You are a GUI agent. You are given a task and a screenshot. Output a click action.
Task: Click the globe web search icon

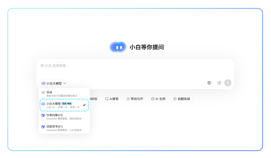click(209, 83)
